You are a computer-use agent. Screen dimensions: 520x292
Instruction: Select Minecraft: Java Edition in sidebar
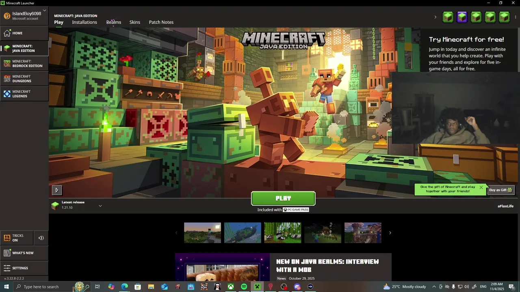tap(24, 48)
